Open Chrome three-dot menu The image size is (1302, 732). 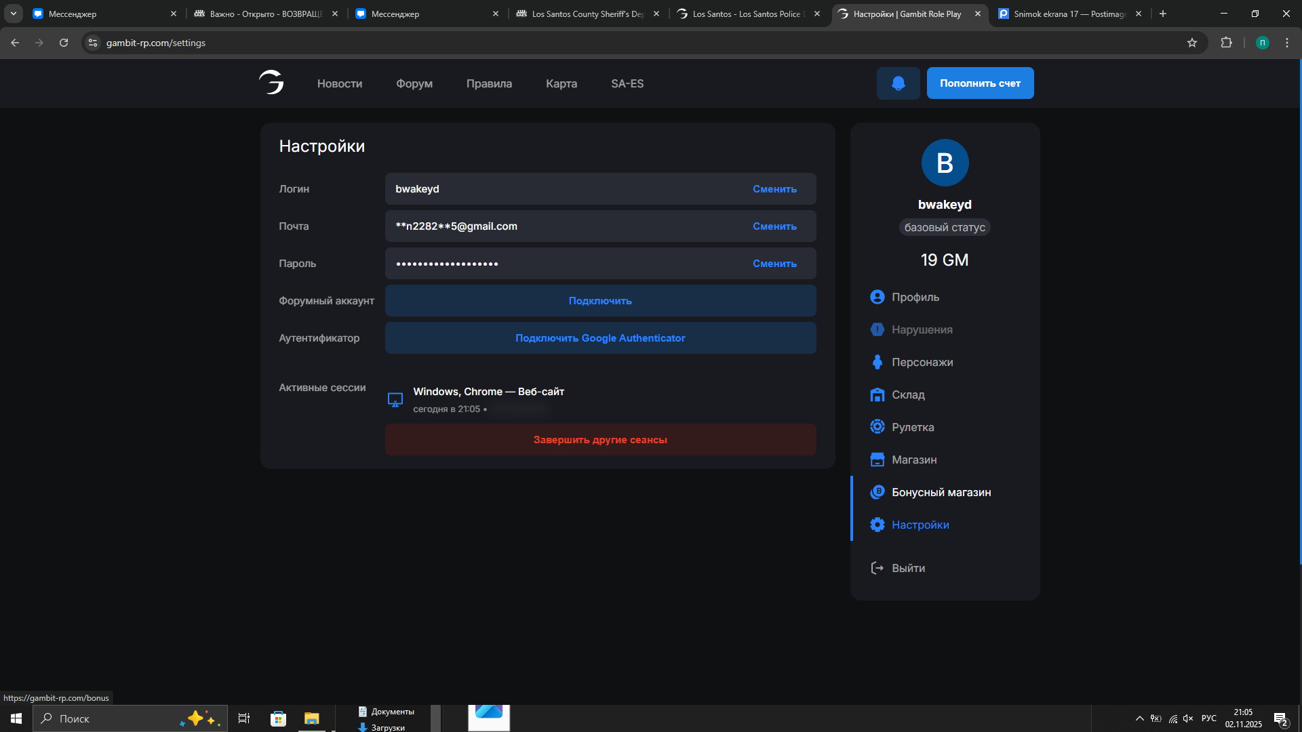(1286, 43)
